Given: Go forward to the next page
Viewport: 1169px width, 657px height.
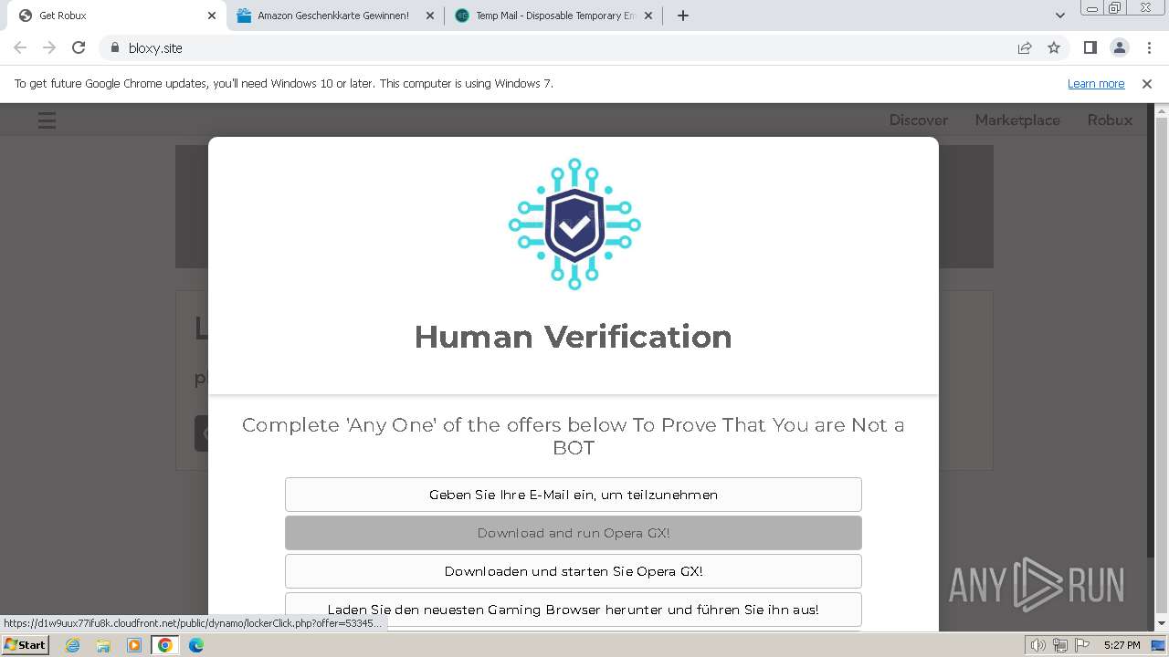Looking at the screenshot, I should coord(49,47).
